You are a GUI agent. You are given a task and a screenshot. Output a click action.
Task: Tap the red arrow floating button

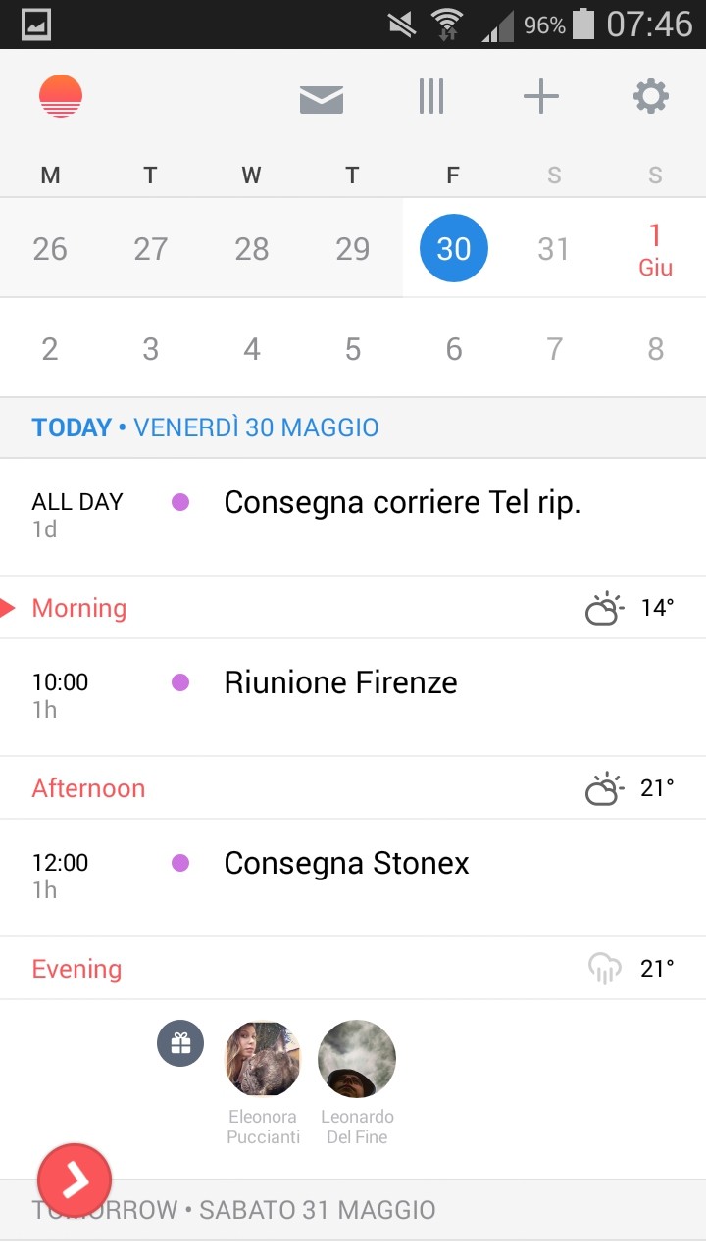tap(75, 1180)
